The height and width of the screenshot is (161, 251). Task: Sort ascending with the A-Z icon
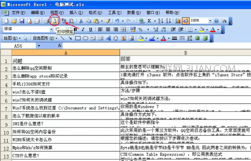coord(160,21)
